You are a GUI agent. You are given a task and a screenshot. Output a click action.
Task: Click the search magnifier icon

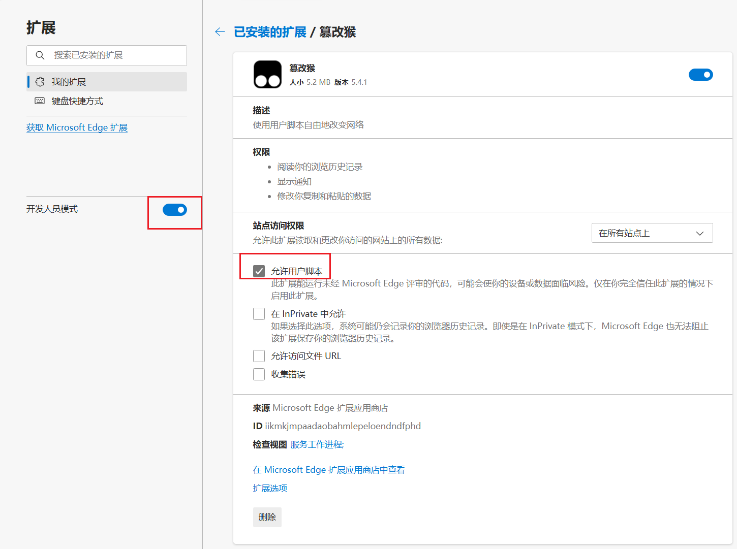point(40,55)
